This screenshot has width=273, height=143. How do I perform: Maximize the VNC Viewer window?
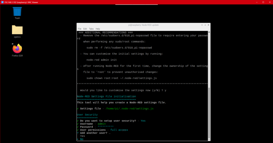click(263, 2)
